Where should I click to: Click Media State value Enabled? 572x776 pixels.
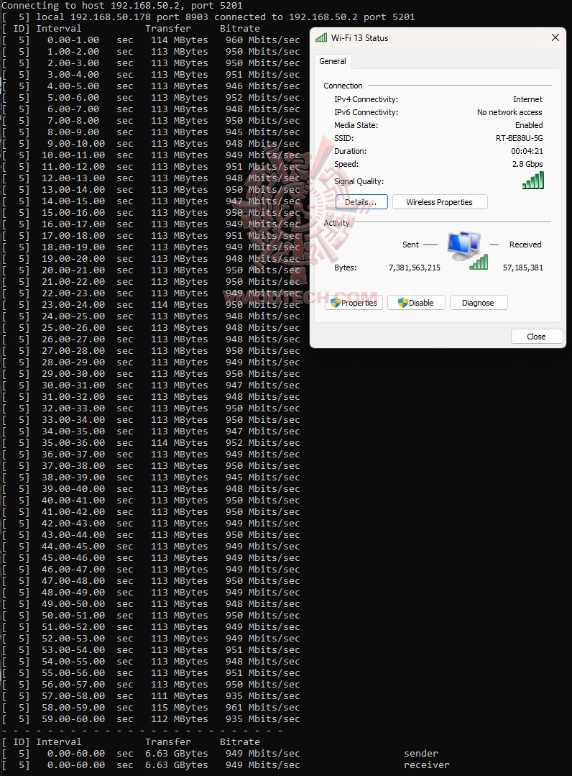point(529,125)
